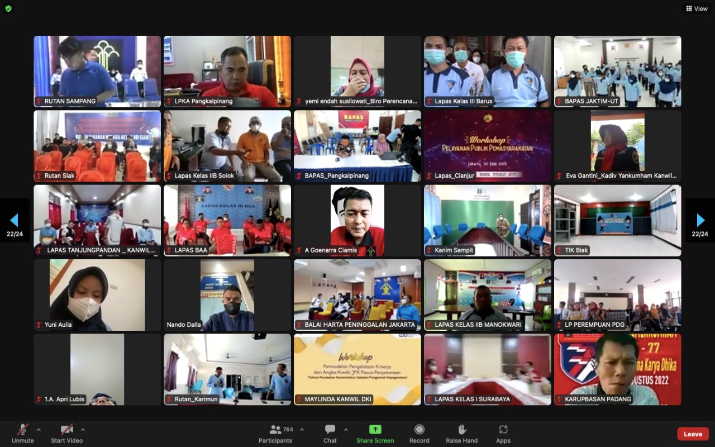Expand the chevron next to Participants

pyautogui.click(x=302, y=430)
